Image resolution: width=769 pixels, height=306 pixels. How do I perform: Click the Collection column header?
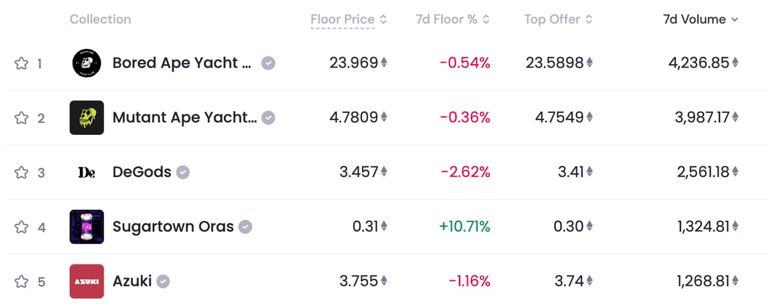click(100, 20)
